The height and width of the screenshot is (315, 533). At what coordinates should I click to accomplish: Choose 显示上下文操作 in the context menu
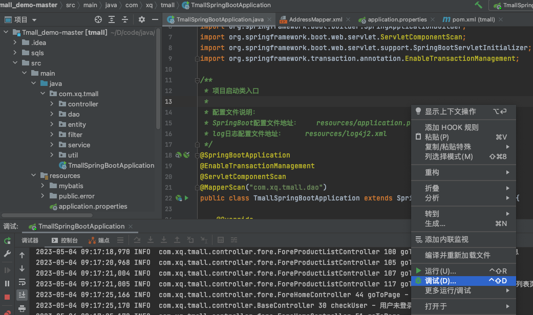click(x=464, y=111)
